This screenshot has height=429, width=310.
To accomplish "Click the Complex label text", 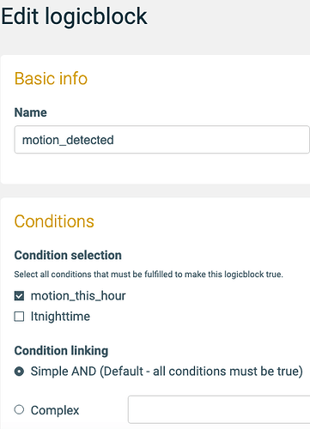I will click(x=55, y=410).
